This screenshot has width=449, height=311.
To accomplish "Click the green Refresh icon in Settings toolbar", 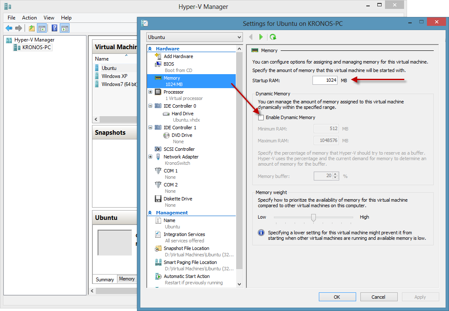I will click(x=273, y=37).
